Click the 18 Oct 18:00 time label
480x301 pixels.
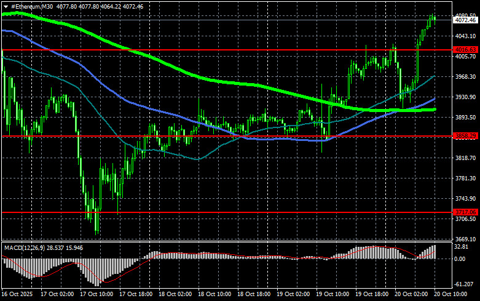pos(254,294)
